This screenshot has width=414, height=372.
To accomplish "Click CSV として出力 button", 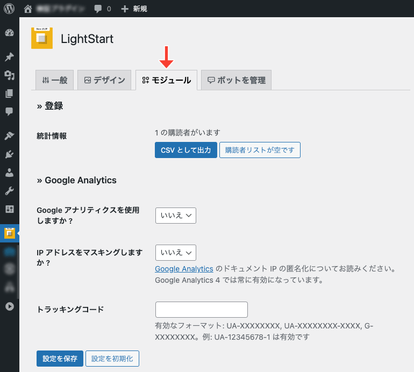I will [x=186, y=150].
